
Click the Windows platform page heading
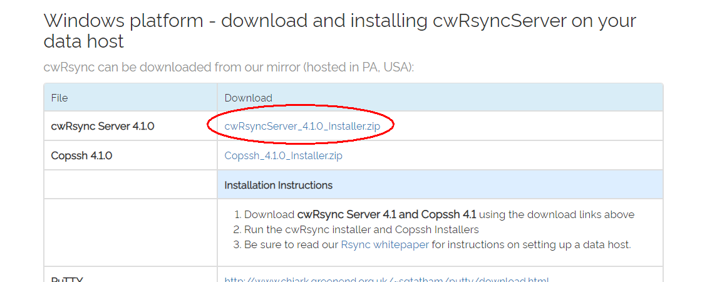[x=339, y=31]
